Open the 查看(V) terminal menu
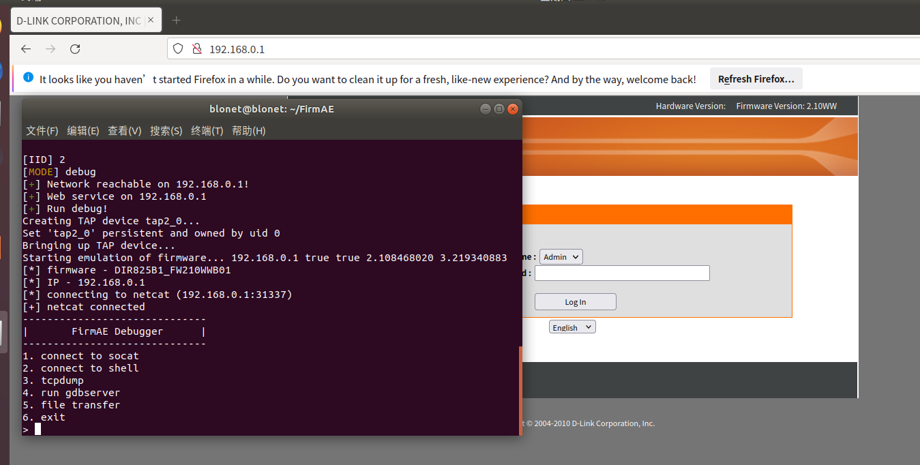The width and height of the screenshot is (920, 465). coord(125,131)
